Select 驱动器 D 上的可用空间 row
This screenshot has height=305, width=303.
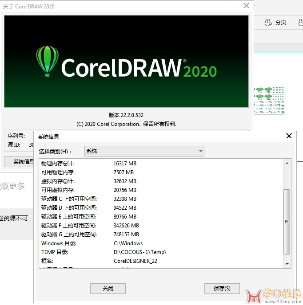point(161,208)
